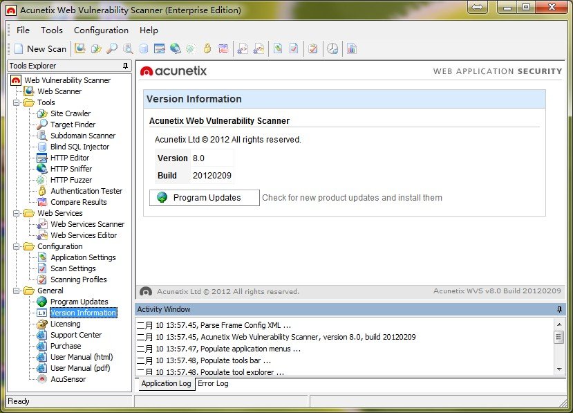Launch Site Crawler via its toolbar icon

pos(96,48)
